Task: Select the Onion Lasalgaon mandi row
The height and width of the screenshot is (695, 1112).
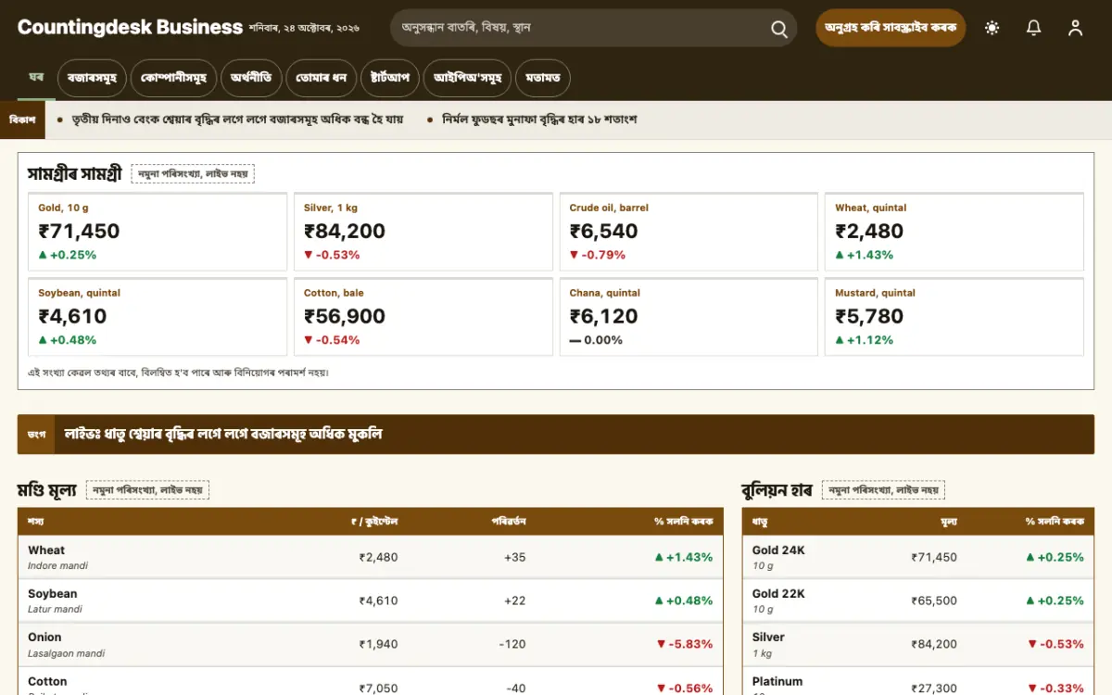Action: click(x=371, y=644)
